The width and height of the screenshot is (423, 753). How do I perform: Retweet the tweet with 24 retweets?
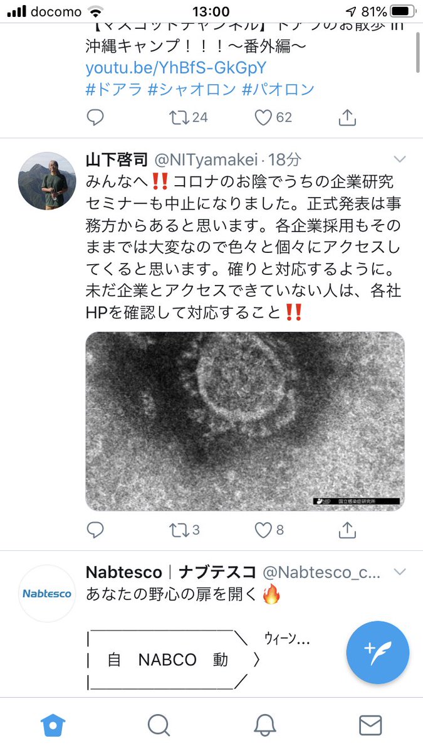(x=189, y=117)
